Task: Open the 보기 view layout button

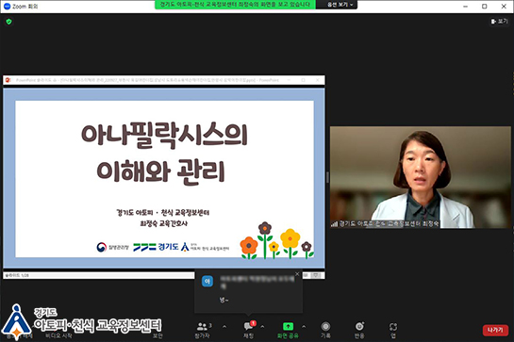Action: click(x=499, y=22)
